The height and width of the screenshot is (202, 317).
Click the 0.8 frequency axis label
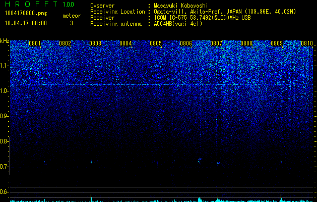click(x=5, y=141)
